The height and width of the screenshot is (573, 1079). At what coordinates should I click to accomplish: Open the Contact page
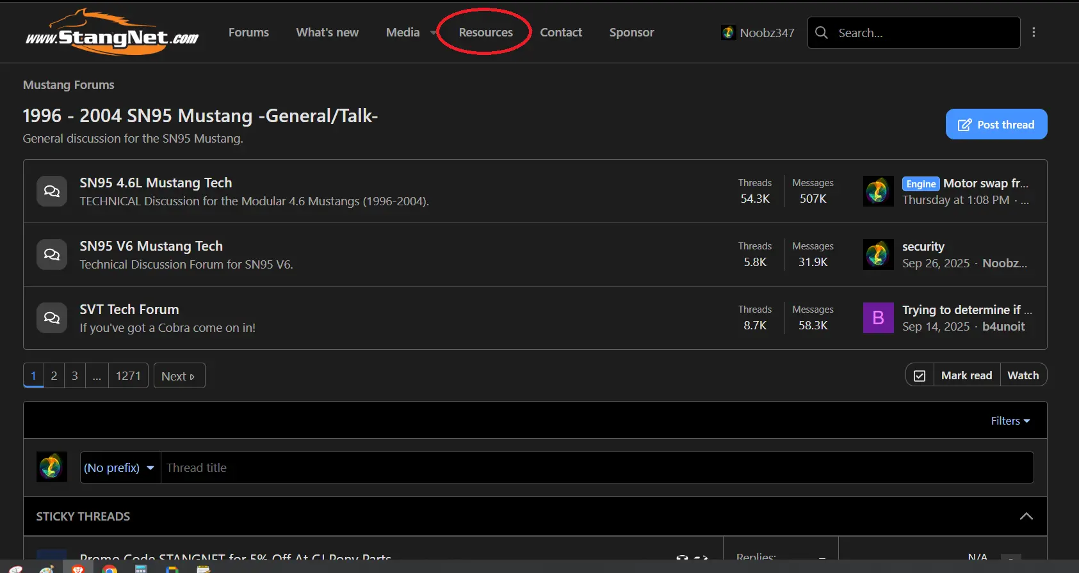[561, 32]
